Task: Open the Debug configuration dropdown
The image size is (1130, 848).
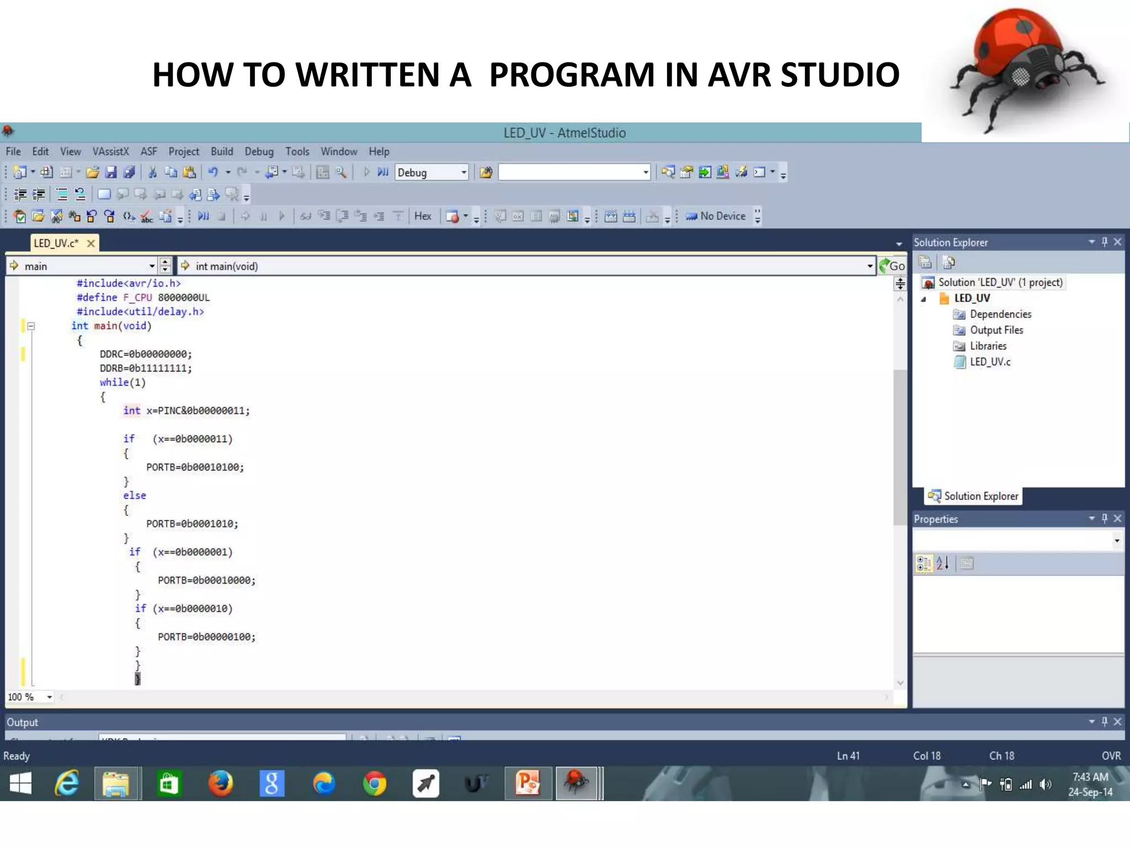Action: point(463,172)
